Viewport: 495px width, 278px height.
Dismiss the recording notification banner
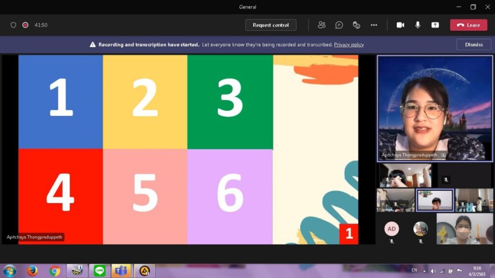pos(474,44)
